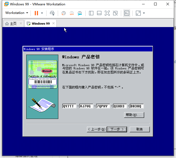Click the pen and paper illustration
176x158 pixels.
[42, 105]
